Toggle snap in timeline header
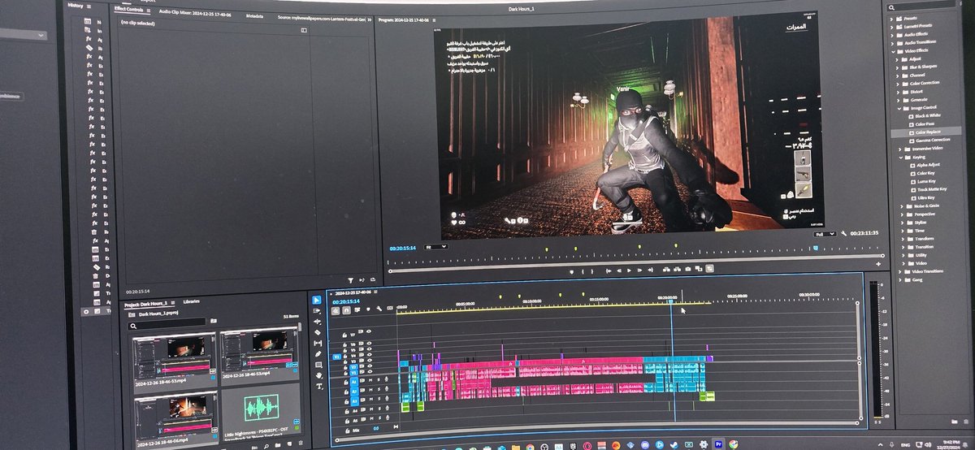975x450 pixels. coord(346,310)
